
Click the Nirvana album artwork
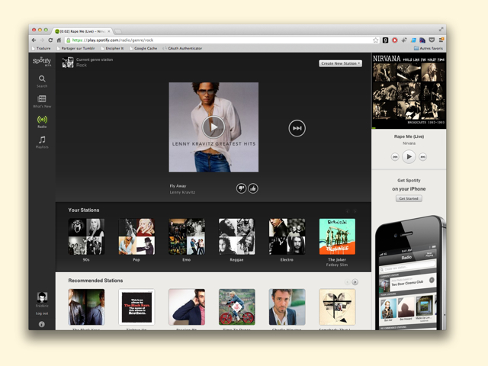(409, 91)
